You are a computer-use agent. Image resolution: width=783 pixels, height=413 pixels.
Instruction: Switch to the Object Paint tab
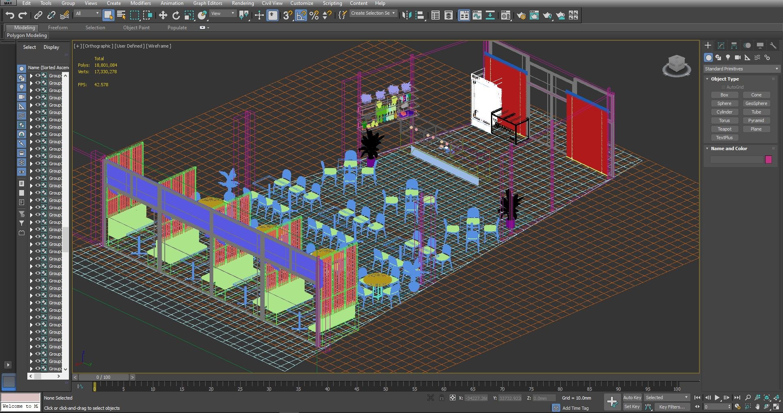136,28
